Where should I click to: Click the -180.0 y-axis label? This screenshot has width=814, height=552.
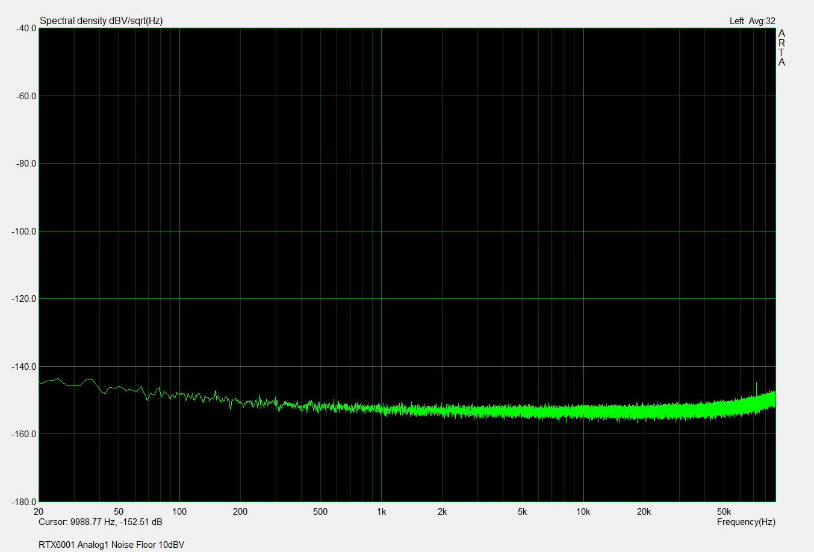tap(24, 501)
